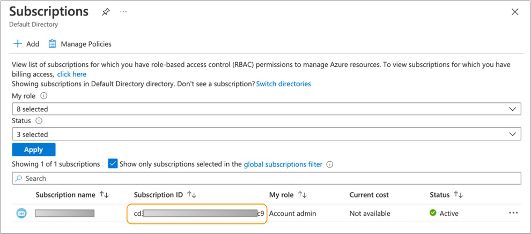
Task: Click the 'Not available' cost cell
Action: click(x=370, y=213)
